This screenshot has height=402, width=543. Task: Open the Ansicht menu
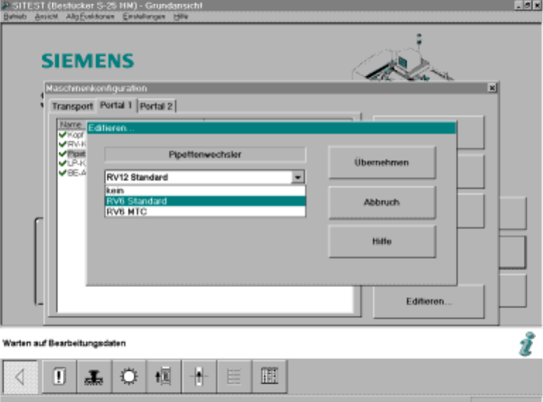pos(46,17)
